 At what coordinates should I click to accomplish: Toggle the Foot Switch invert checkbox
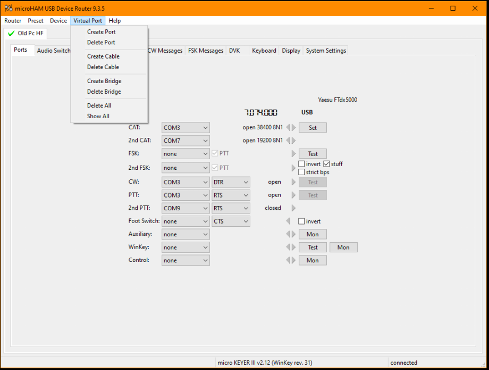302,221
